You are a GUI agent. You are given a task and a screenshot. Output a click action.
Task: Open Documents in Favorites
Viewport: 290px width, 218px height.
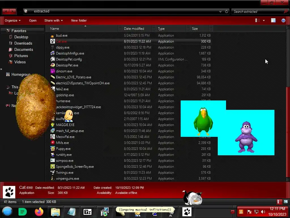[24, 50]
